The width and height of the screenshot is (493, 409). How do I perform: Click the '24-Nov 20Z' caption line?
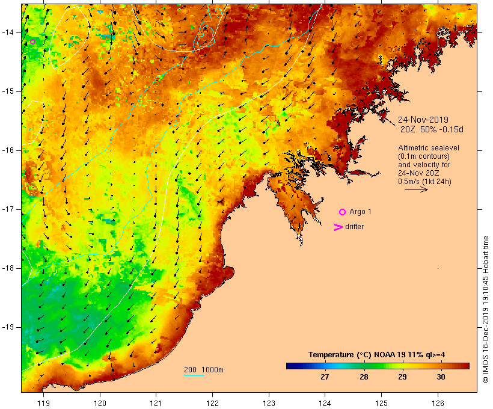(x=418, y=173)
